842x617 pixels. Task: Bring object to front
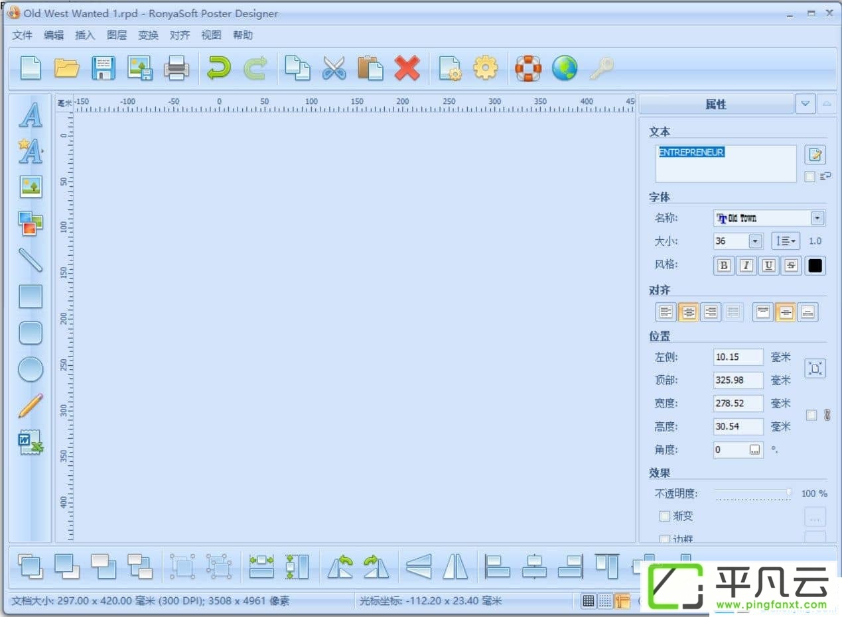(31, 566)
